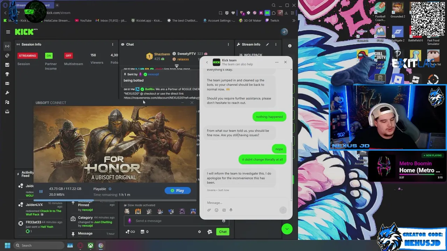
Task: Click the microphone icon in support chat
Action: tap(231, 210)
